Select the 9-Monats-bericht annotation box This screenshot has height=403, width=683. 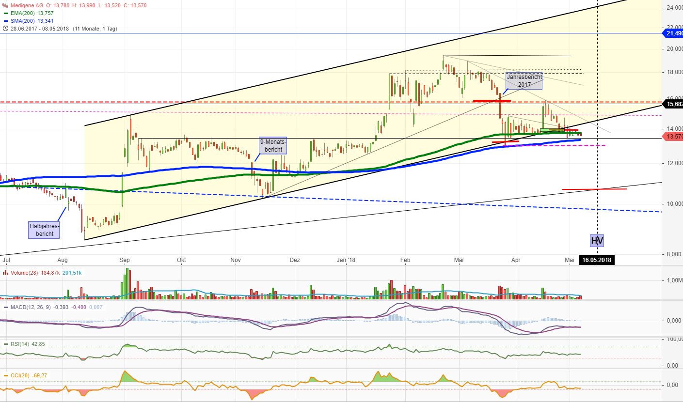[x=273, y=146]
